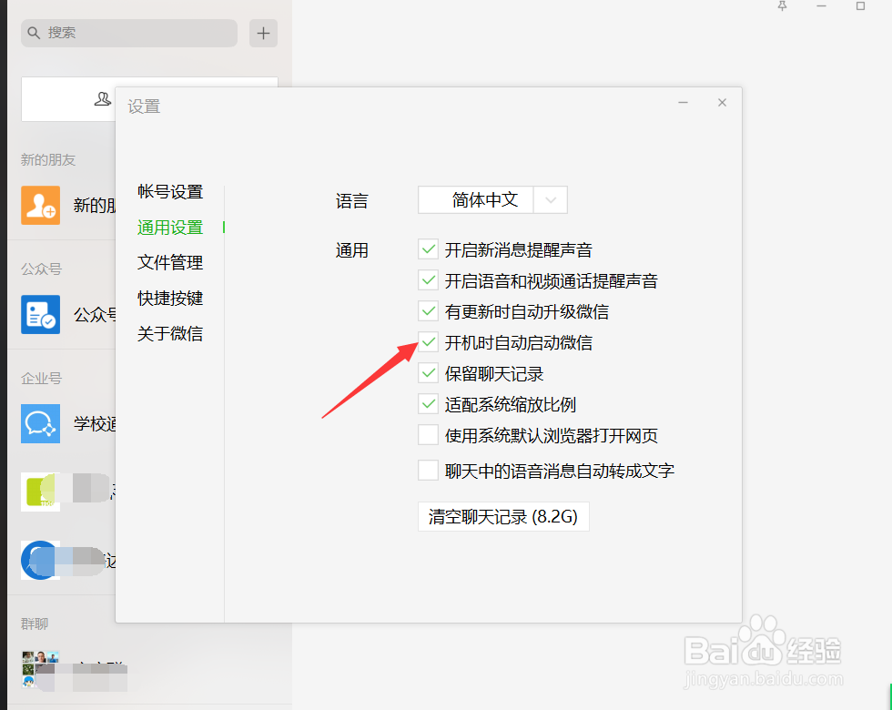892x710 pixels.
Task: Expand the language dropdown arrow
Action: pyautogui.click(x=550, y=200)
